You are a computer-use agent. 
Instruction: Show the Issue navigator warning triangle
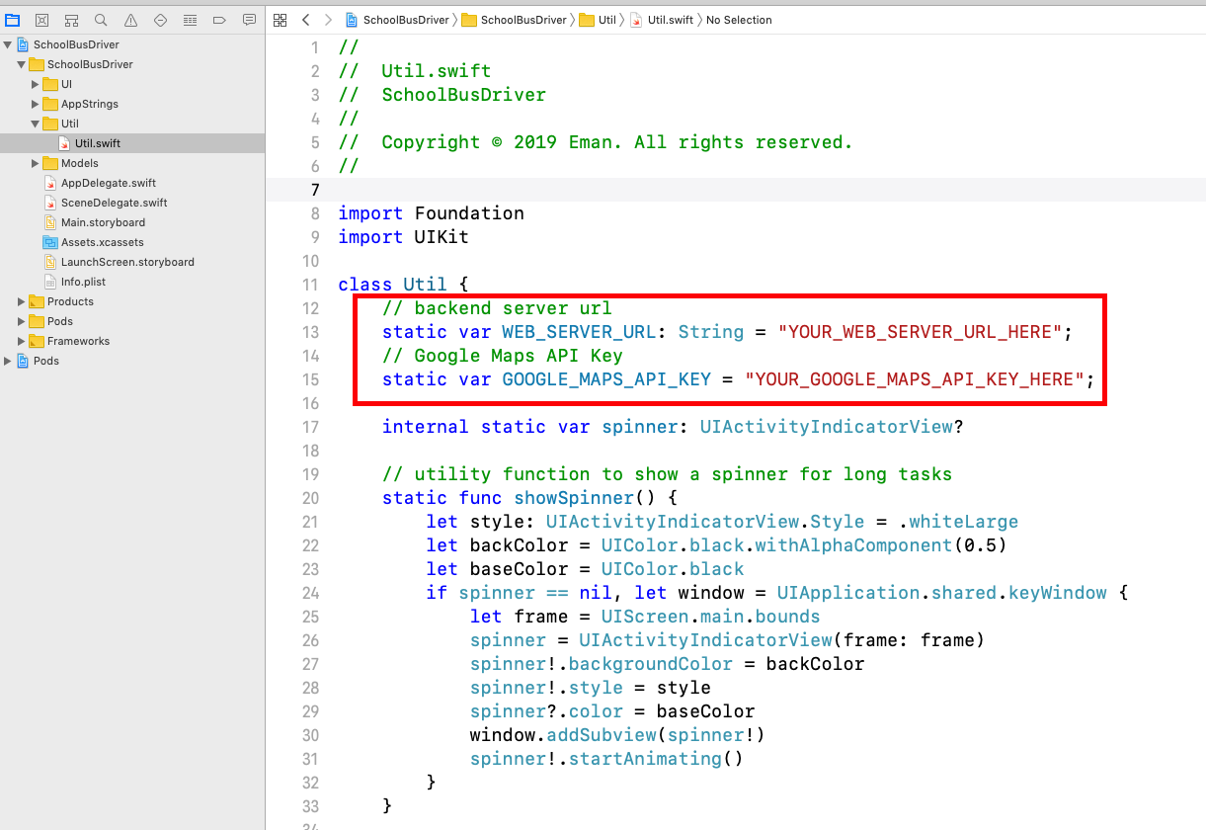129,19
